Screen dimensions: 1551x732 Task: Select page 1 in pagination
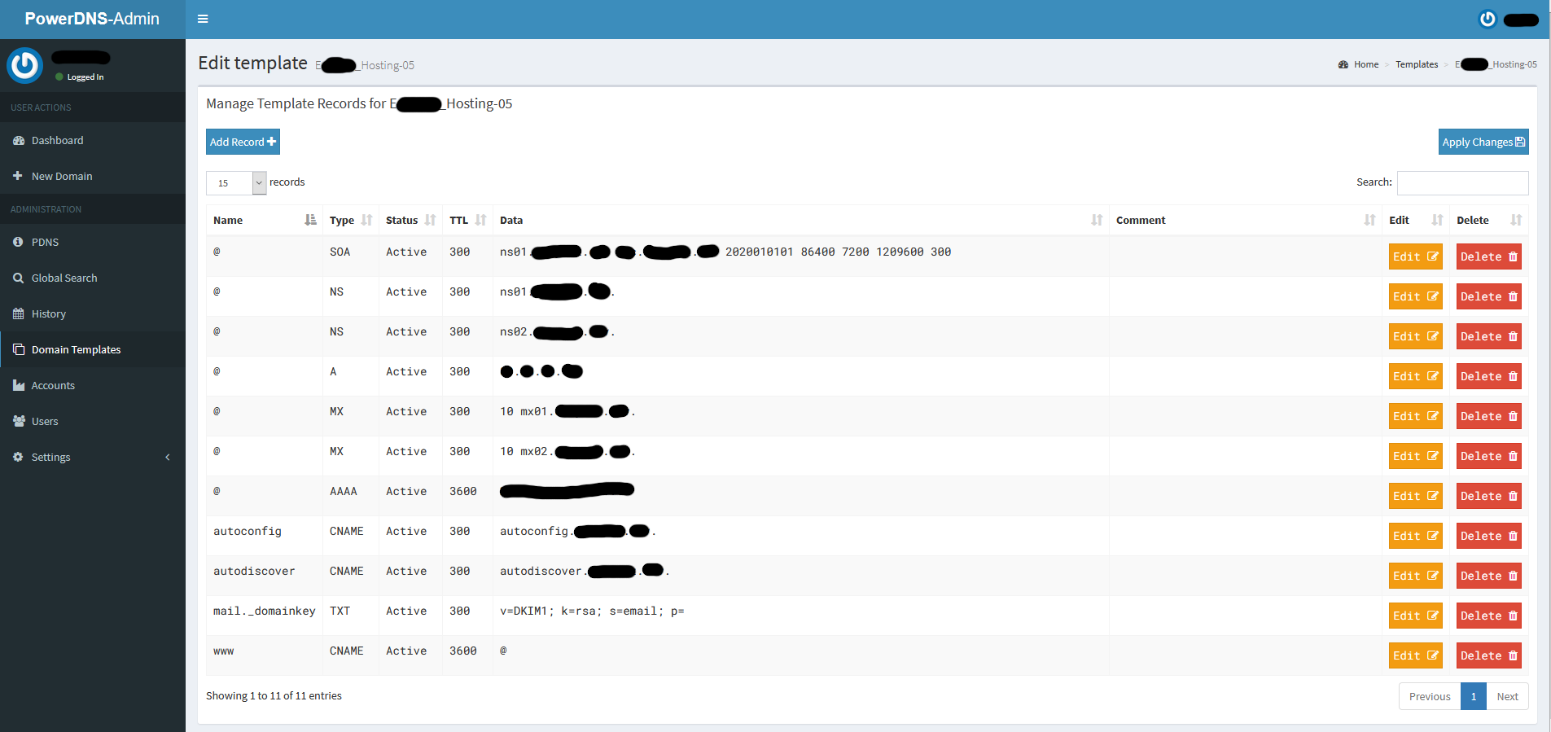[1474, 696]
